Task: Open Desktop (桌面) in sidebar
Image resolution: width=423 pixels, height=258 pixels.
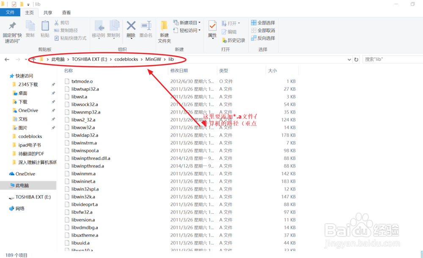Action: [20, 93]
